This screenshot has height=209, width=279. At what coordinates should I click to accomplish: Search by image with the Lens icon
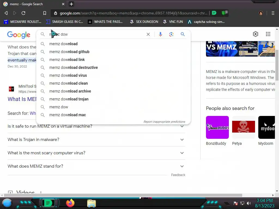(171, 34)
